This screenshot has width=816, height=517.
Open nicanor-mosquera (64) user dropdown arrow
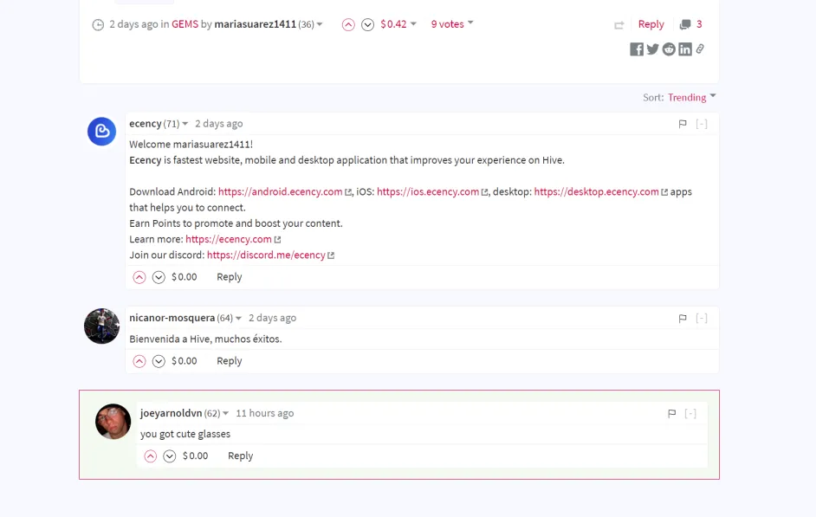coord(238,318)
